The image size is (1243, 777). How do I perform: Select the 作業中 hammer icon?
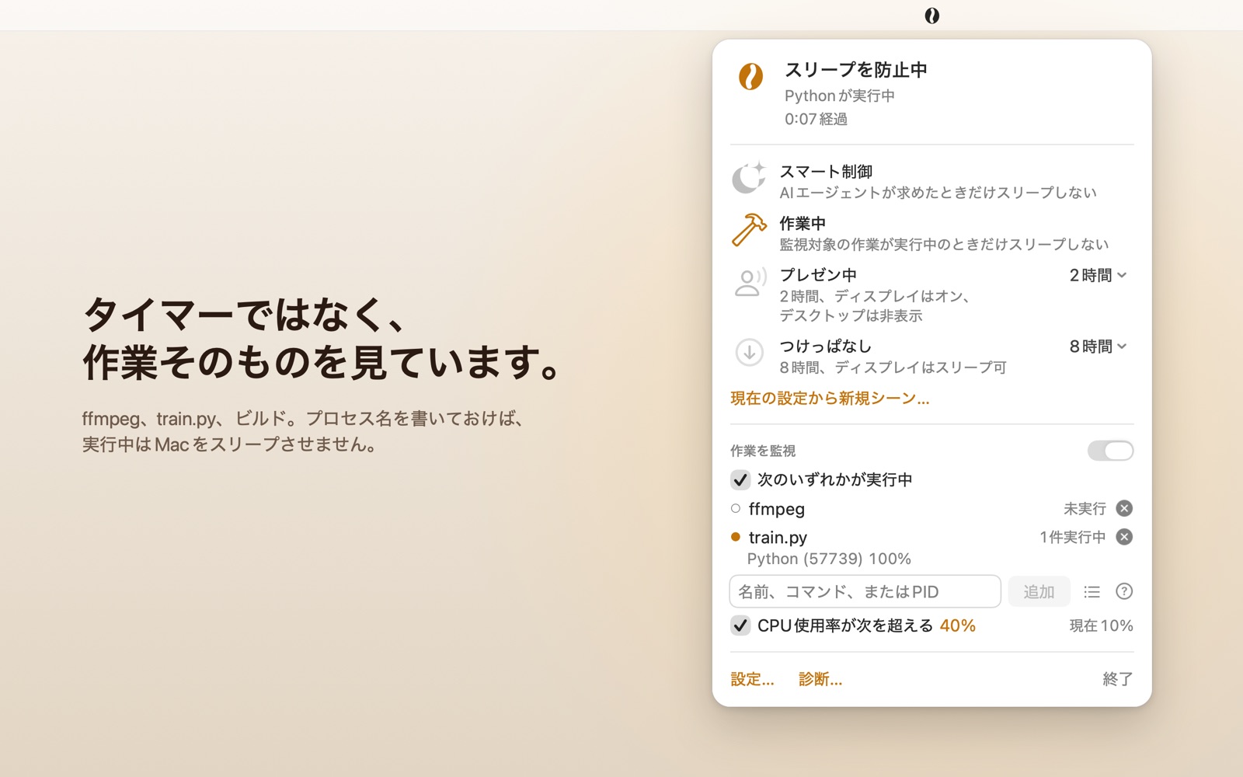tap(749, 230)
